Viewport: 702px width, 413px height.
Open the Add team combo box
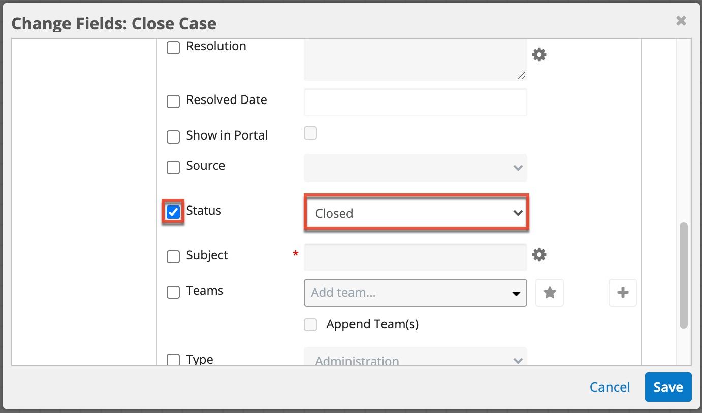(x=415, y=293)
